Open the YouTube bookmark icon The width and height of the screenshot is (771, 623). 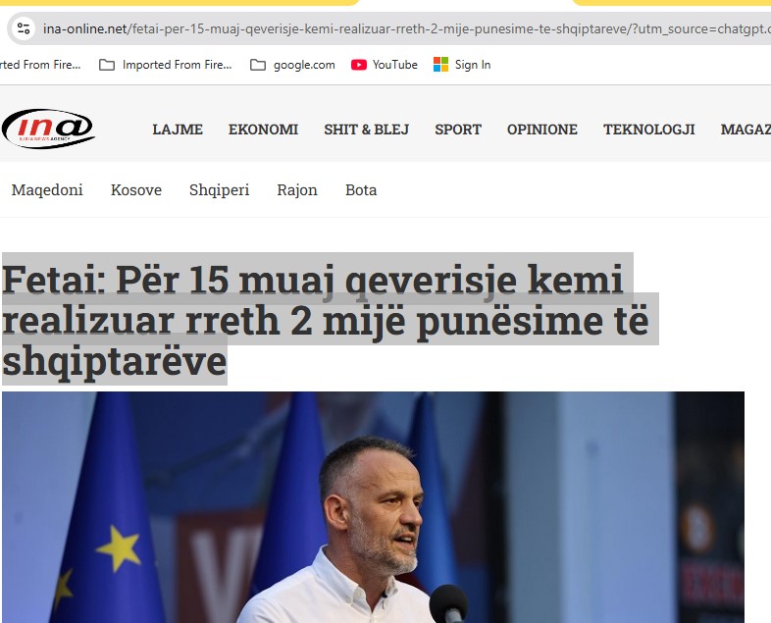pyautogui.click(x=358, y=65)
